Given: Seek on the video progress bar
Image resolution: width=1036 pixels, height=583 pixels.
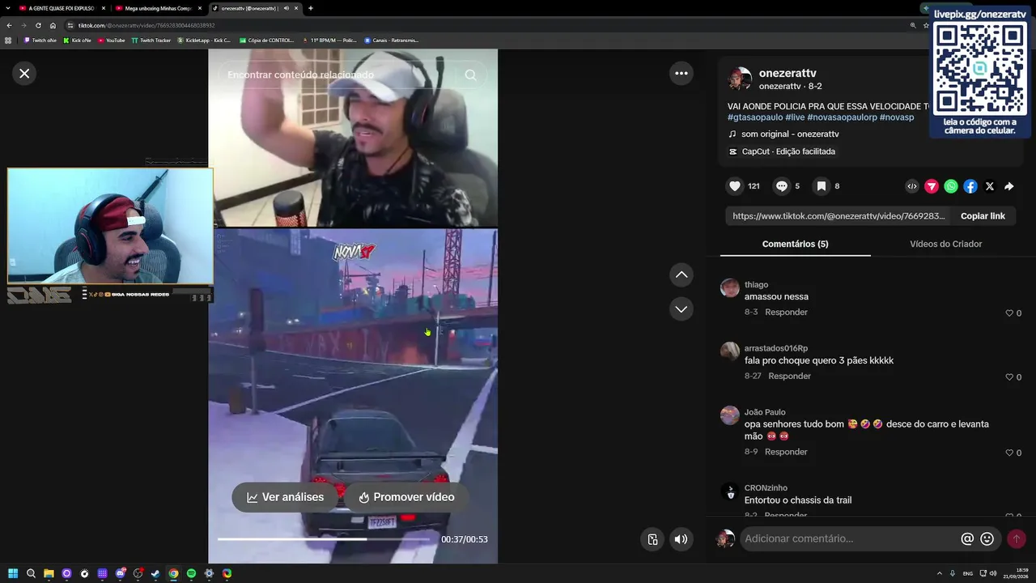Looking at the screenshot, I should tap(323, 539).
